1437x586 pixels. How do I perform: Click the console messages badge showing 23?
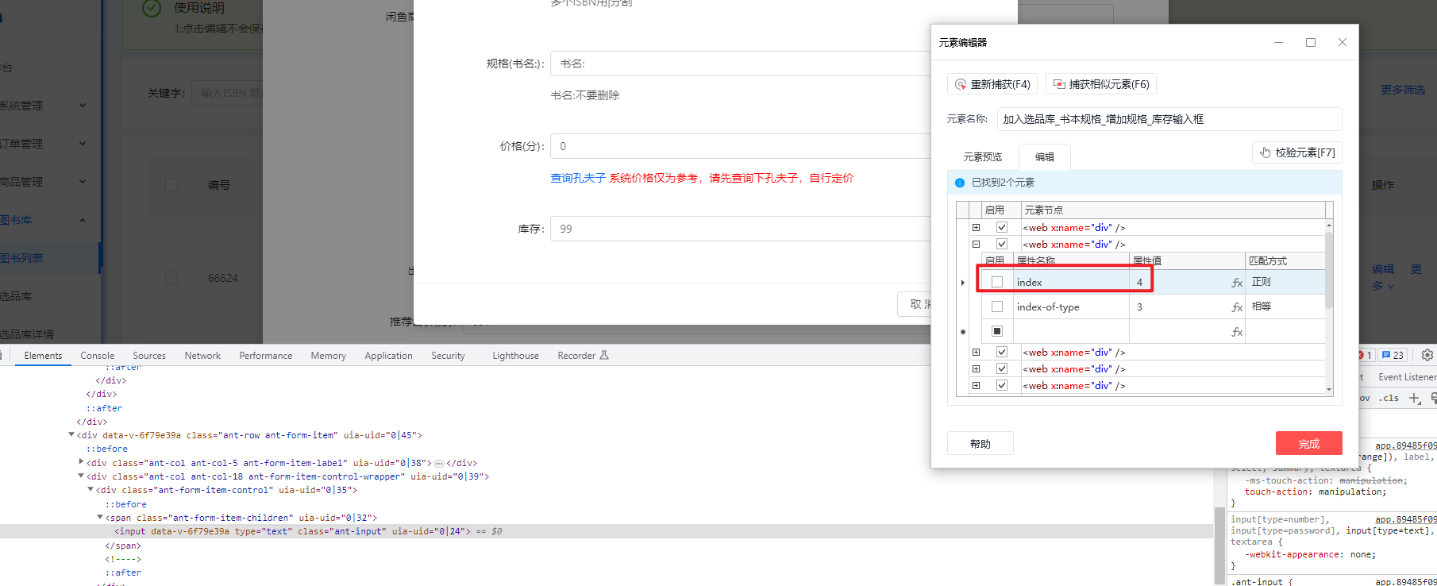(x=1393, y=355)
